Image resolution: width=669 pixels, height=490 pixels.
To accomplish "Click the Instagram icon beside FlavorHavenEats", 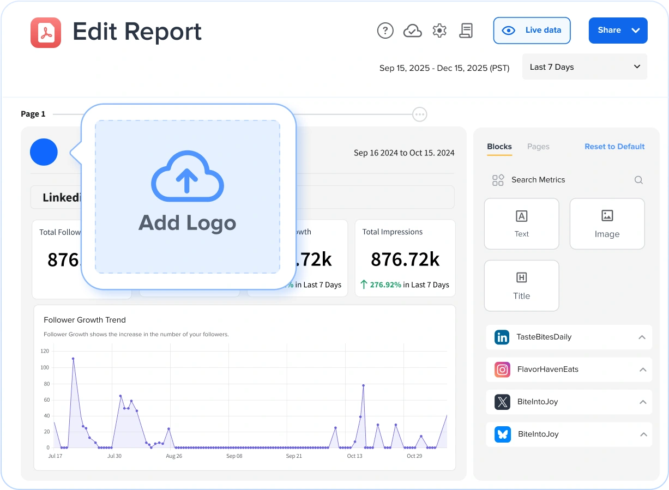I will click(x=501, y=370).
